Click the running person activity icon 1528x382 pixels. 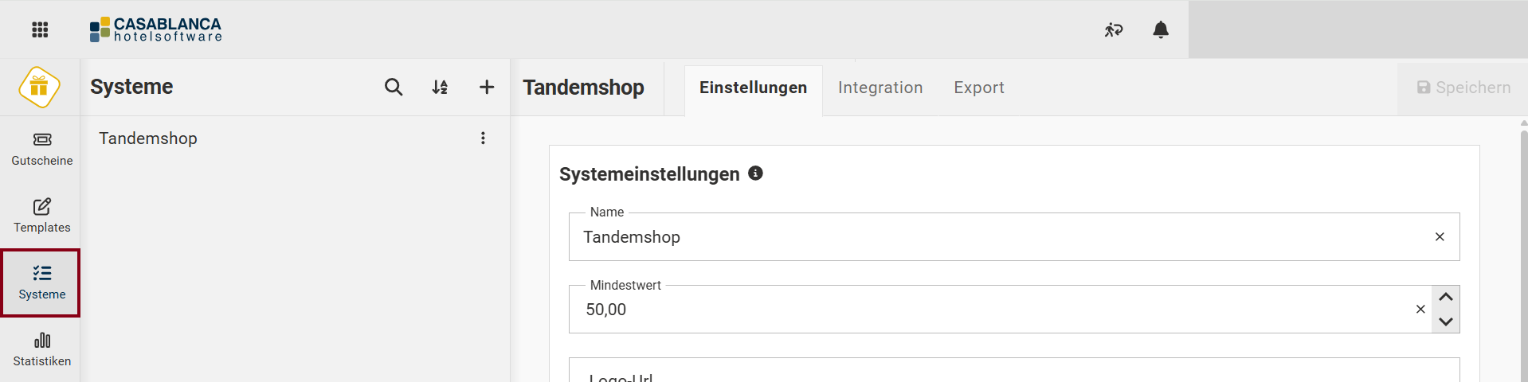click(1113, 29)
